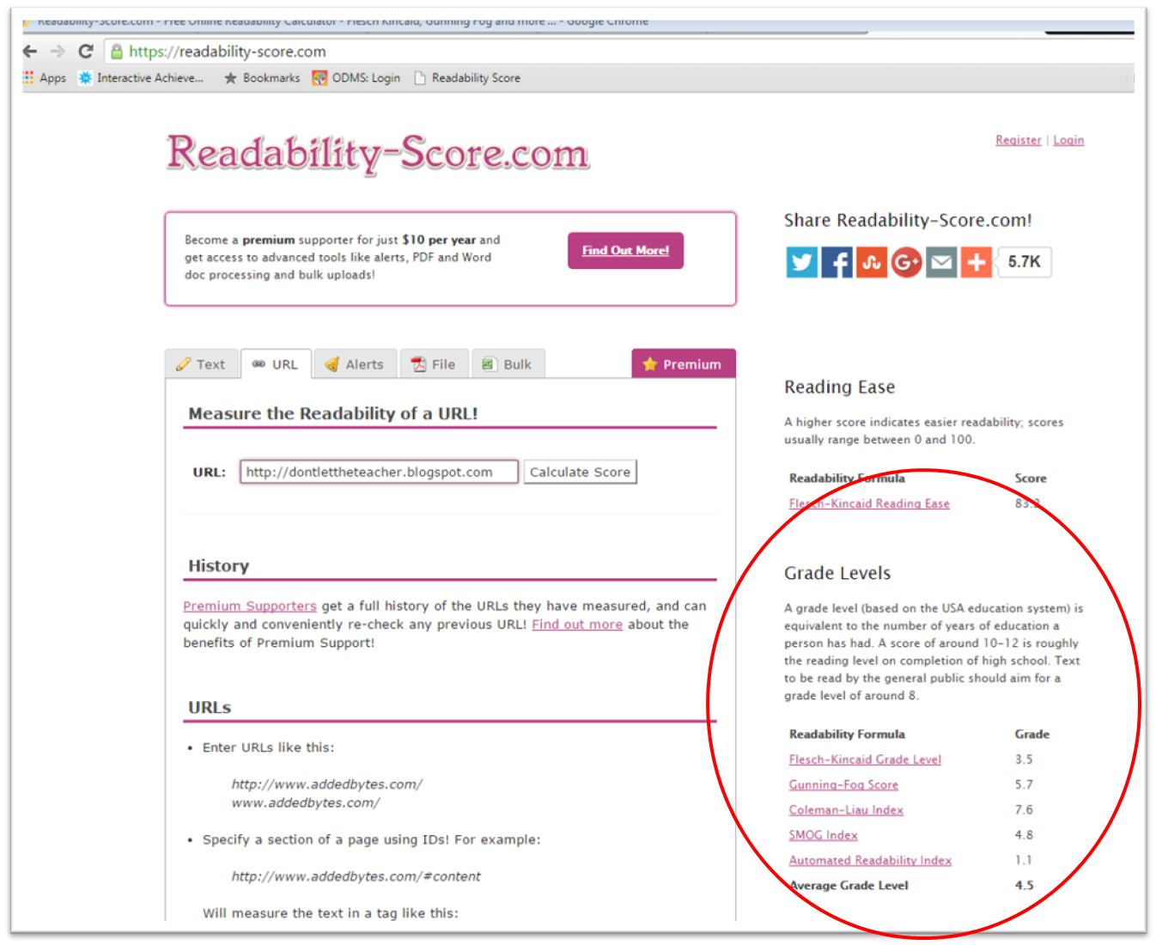Go back with the browser back arrow

click(x=30, y=52)
